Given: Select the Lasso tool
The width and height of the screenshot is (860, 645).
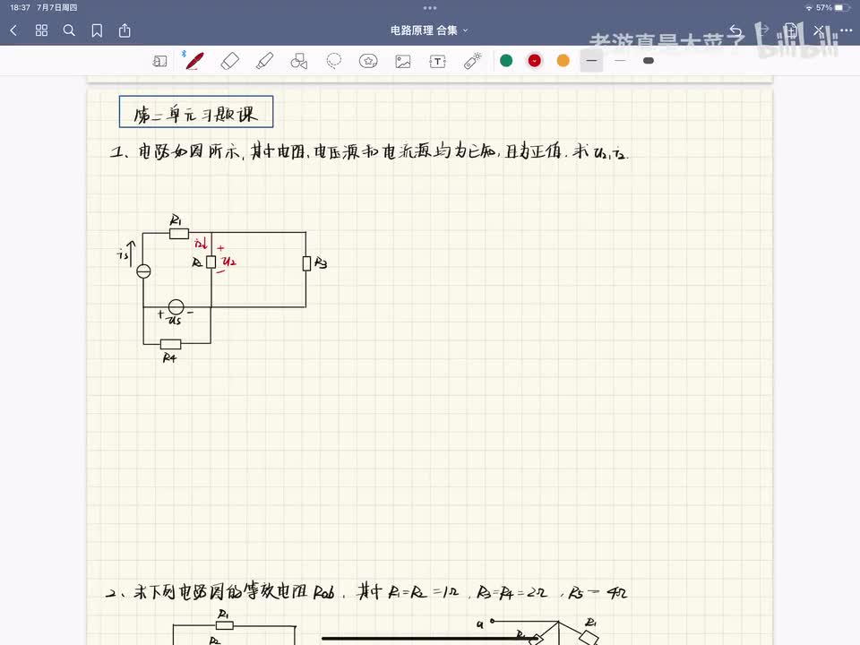Looking at the screenshot, I should [333, 61].
